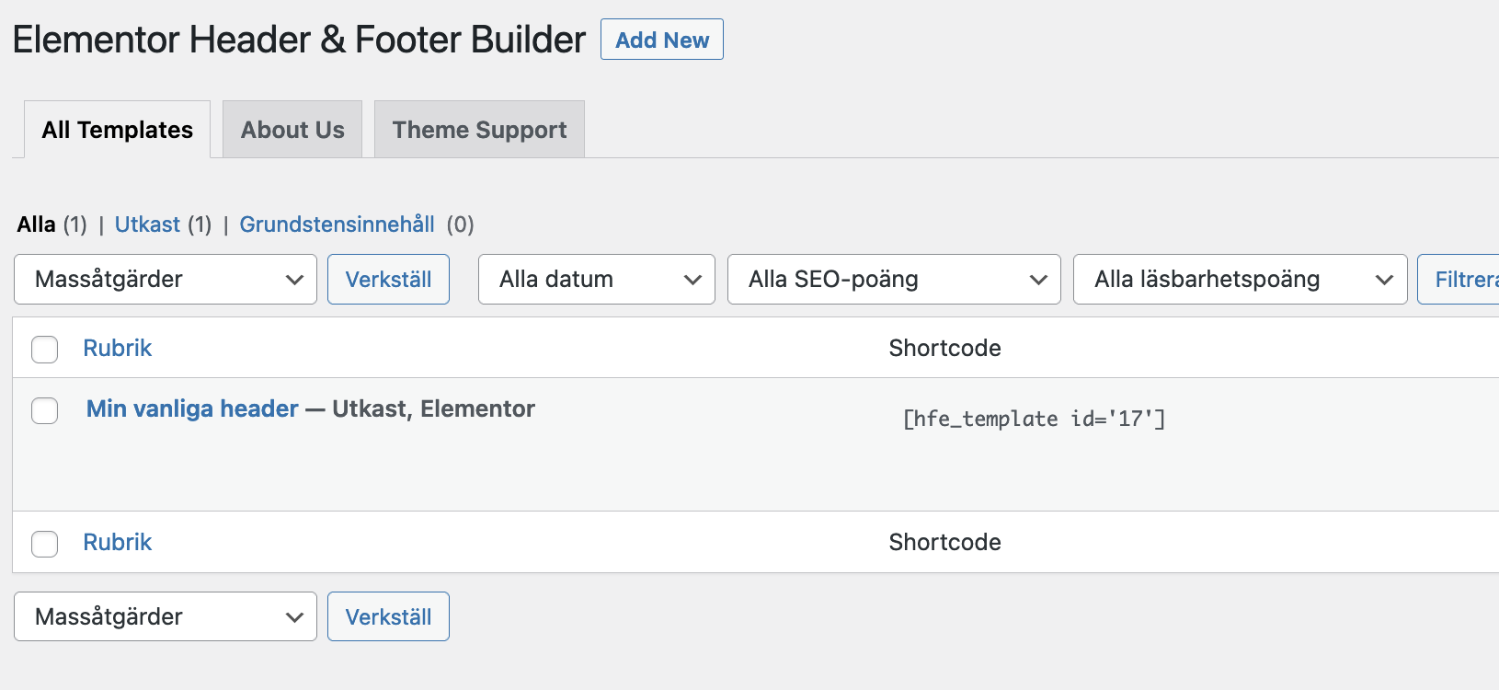Filter by Alla status link
1499x690 pixels.
tap(37, 224)
